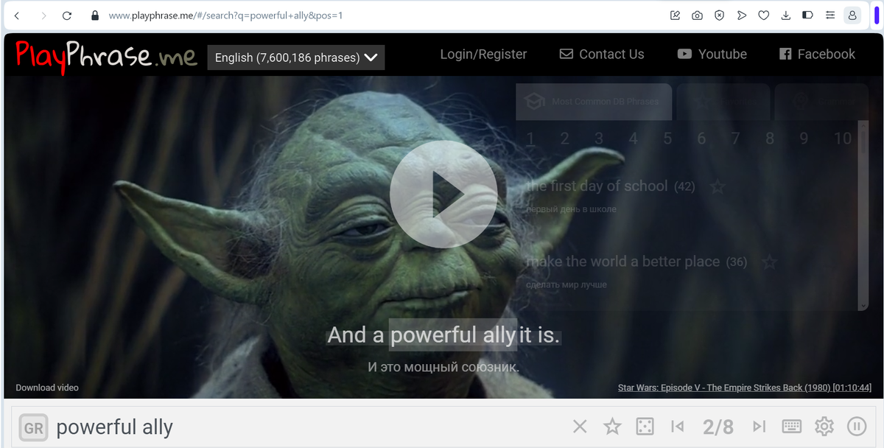
Task: Choose phrase 'make the world a better place'
Action: point(622,262)
